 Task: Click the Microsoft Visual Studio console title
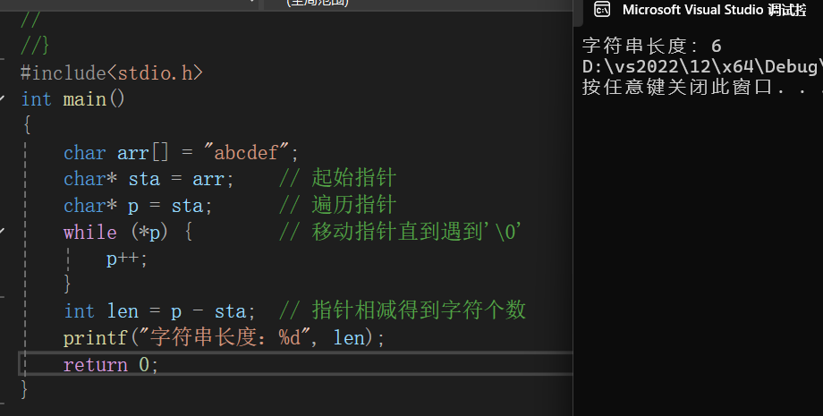click(714, 10)
